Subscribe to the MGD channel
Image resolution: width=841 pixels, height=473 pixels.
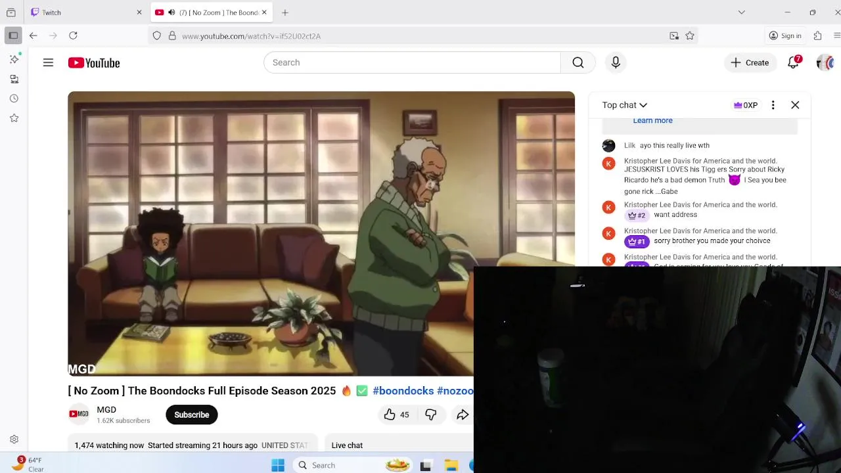192,415
